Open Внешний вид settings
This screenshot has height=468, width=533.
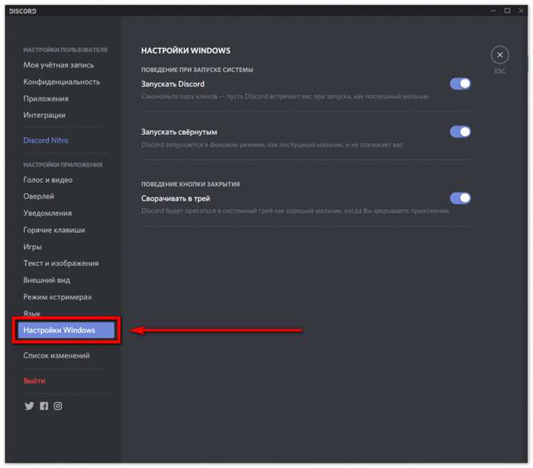[47, 281]
